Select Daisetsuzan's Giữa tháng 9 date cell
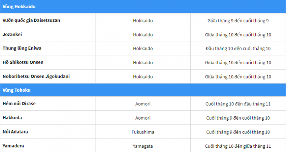The height and width of the screenshot is (152, 286). coord(238,21)
